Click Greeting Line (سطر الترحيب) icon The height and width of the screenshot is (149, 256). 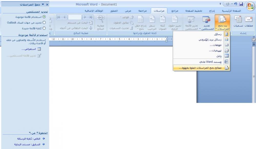click(x=152, y=23)
